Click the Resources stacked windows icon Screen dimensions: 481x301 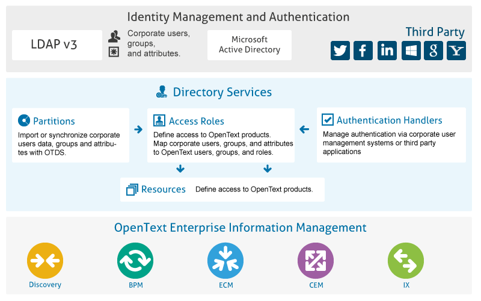pyautogui.click(x=132, y=190)
